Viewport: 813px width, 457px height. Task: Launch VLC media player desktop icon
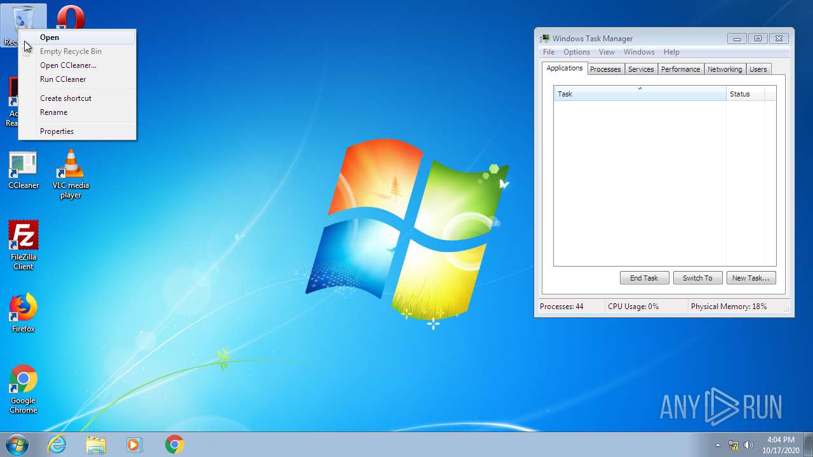click(71, 174)
